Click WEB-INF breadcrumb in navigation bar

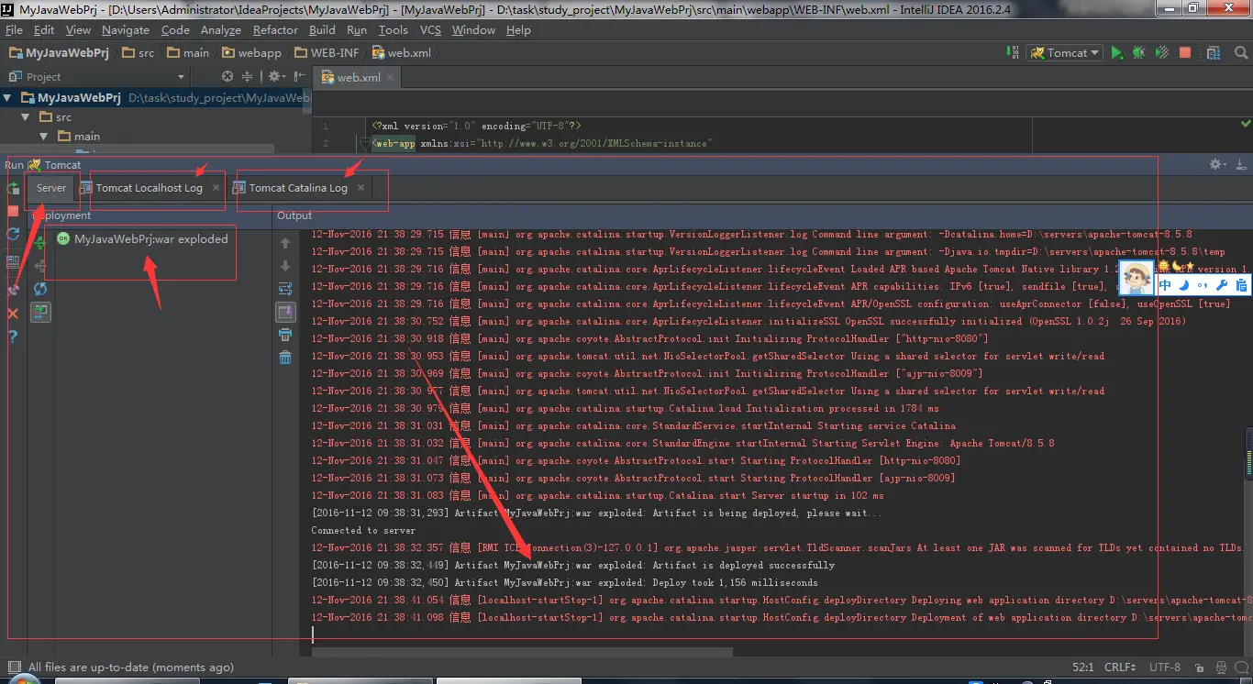point(327,53)
